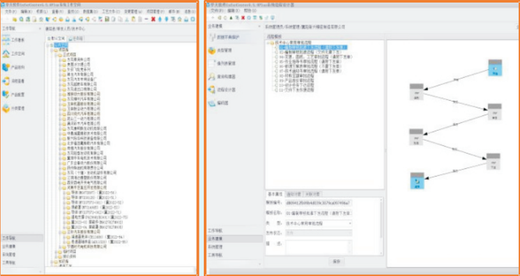Image resolution: width=520 pixels, height=276 pixels.
Task: Click the 保存 button
Action: (x=337, y=261)
